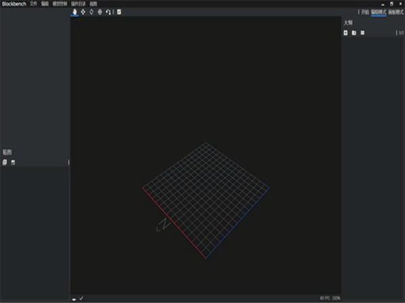
Task: Click the status bar checkmark icon
Action: click(x=82, y=298)
